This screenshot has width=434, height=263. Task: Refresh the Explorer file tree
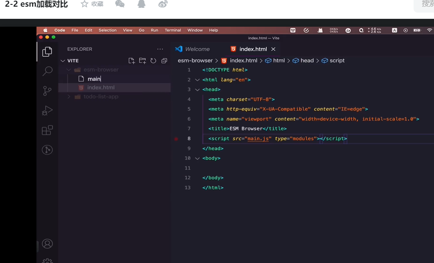pyautogui.click(x=153, y=61)
